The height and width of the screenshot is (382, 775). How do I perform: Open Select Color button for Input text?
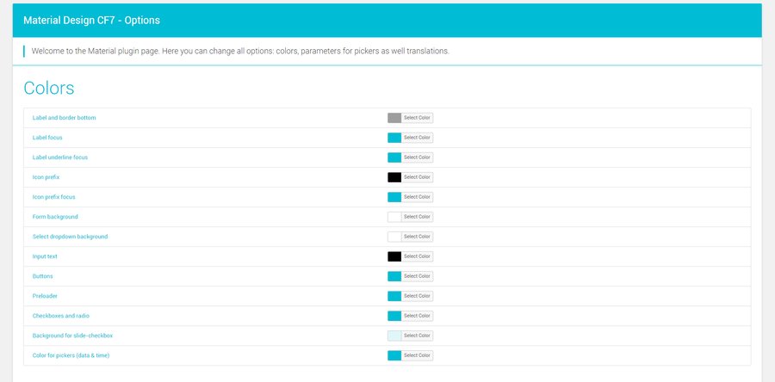pyautogui.click(x=417, y=256)
